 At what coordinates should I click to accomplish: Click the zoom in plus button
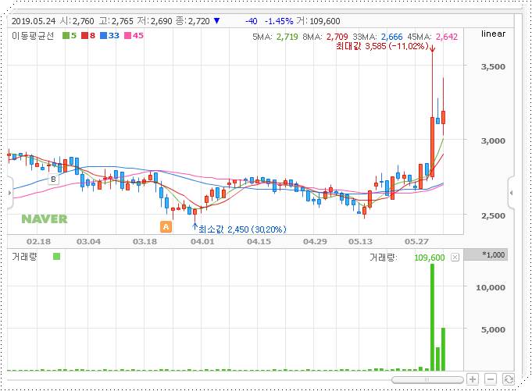click(x=473, y=379)
